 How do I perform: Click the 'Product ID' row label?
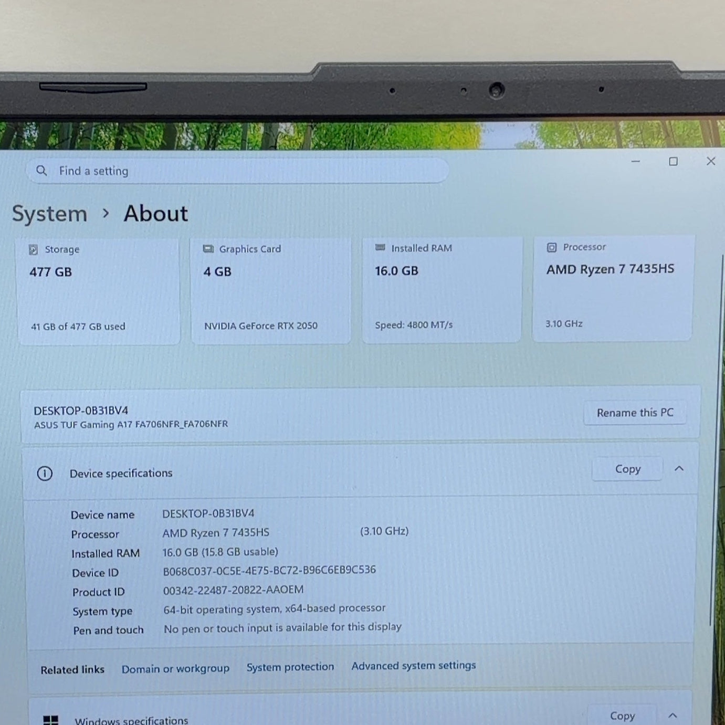click(x=99, y=592)
